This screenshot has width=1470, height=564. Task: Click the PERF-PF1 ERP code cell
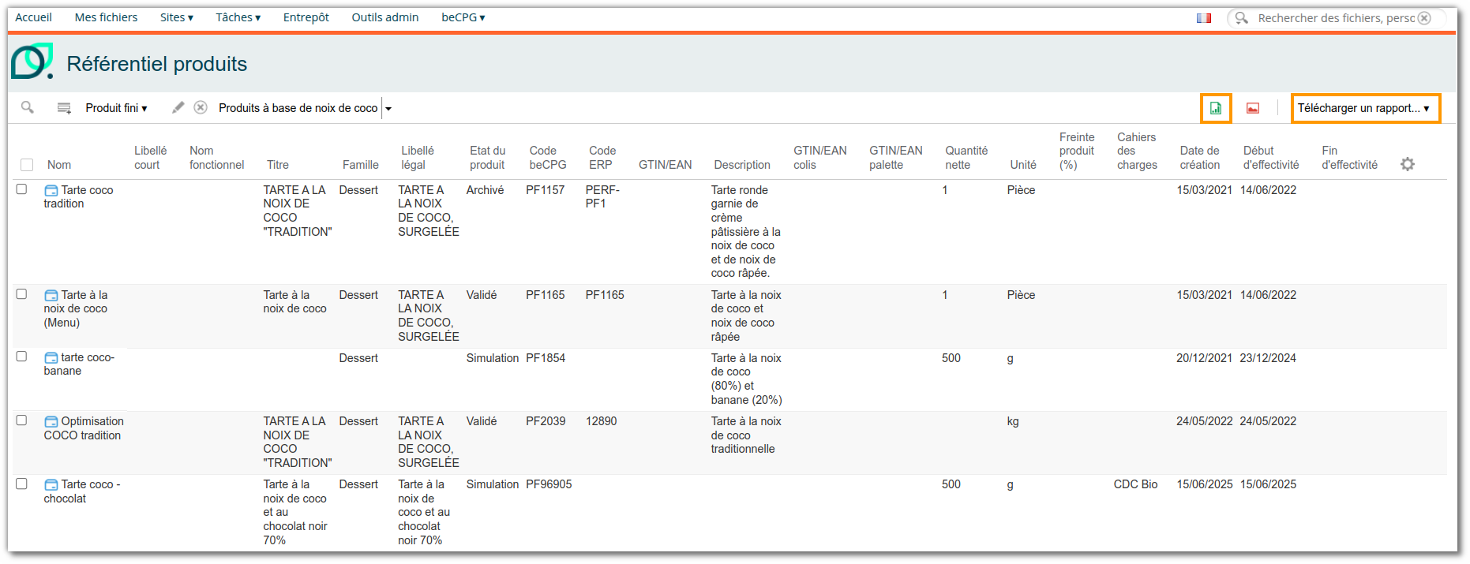click(x=602, y=196)
